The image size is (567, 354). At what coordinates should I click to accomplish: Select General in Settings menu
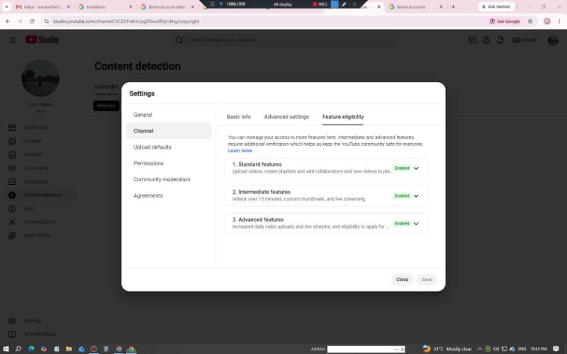coord(169,115)
